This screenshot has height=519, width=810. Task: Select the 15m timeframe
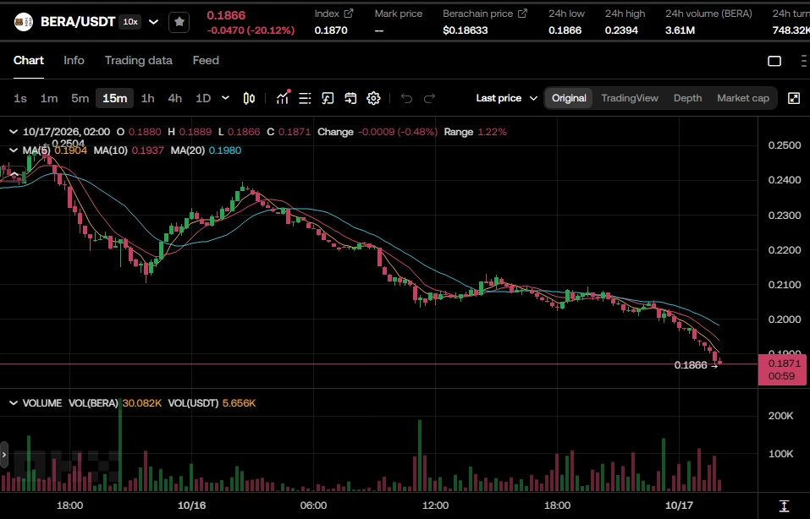(114, 98)
